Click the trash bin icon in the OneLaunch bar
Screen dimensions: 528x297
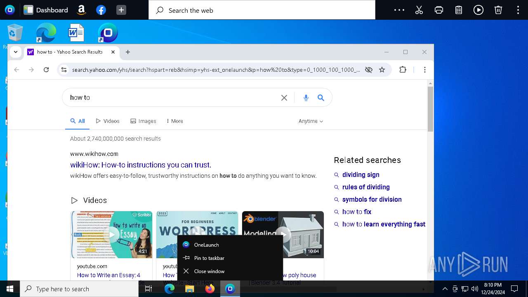[x=498, y=10]
